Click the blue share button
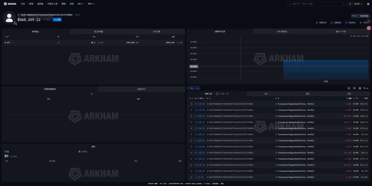The height and width of the screenshot is (186, 372). pyautogui.click(x=57, y=20)
